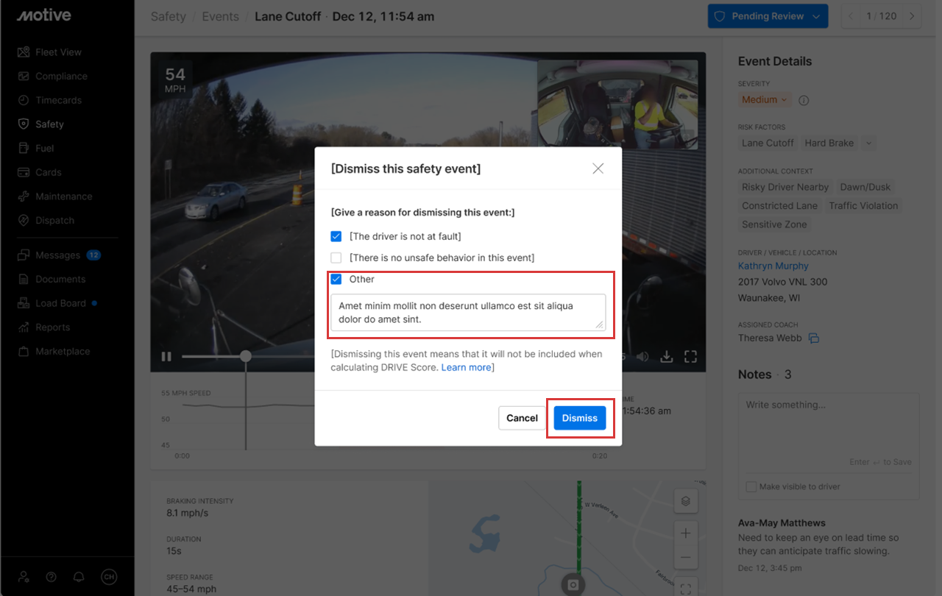Click the video volume speaker icon

pos(642,357)
